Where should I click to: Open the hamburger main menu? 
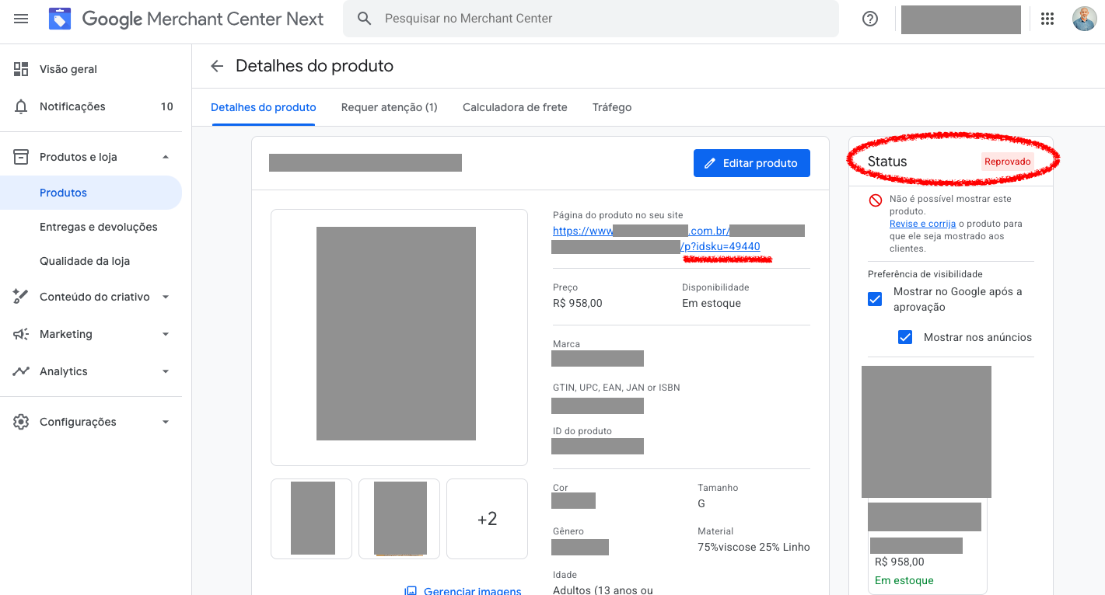(21, 19)
